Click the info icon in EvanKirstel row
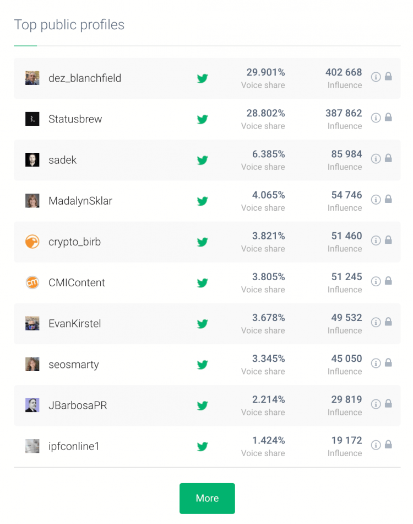Image resolution: width=413 pixels, height=524 pixels. point(376,322)
